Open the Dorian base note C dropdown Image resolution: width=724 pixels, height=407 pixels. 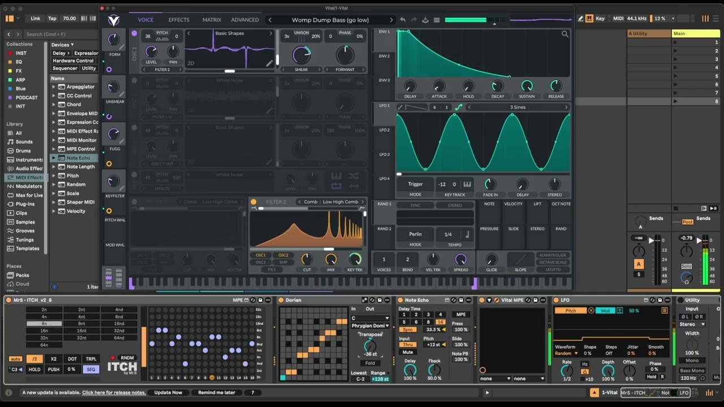point(370,318)
